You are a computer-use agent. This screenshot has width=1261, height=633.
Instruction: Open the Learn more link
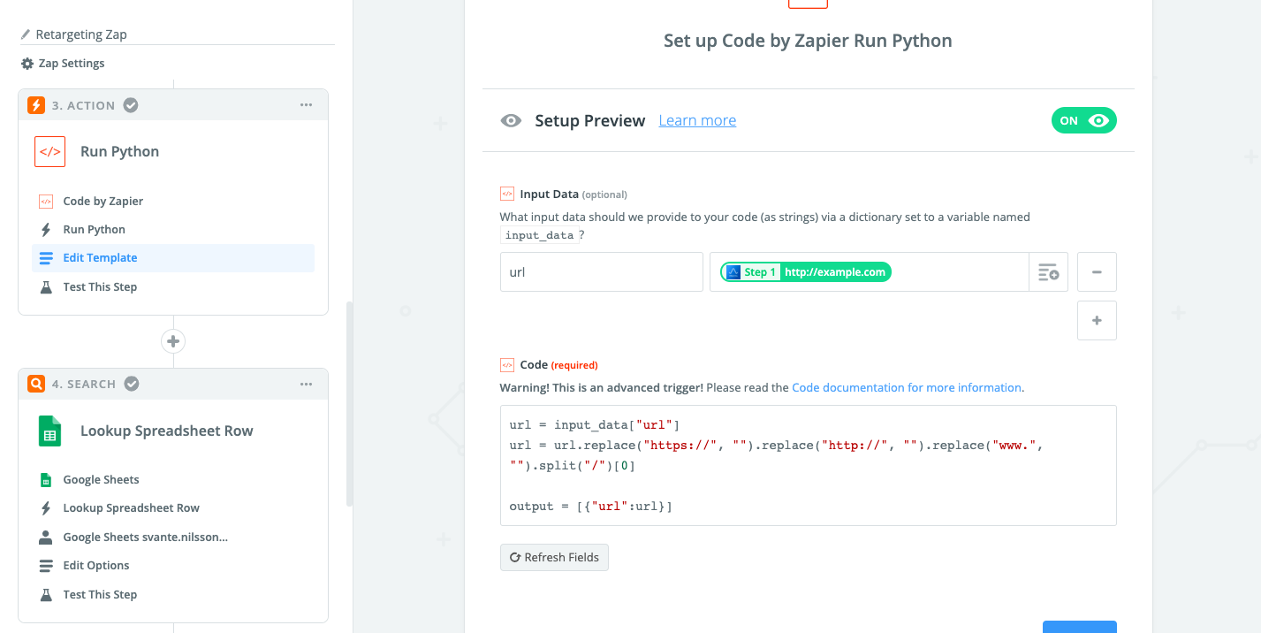pos(697,120)
